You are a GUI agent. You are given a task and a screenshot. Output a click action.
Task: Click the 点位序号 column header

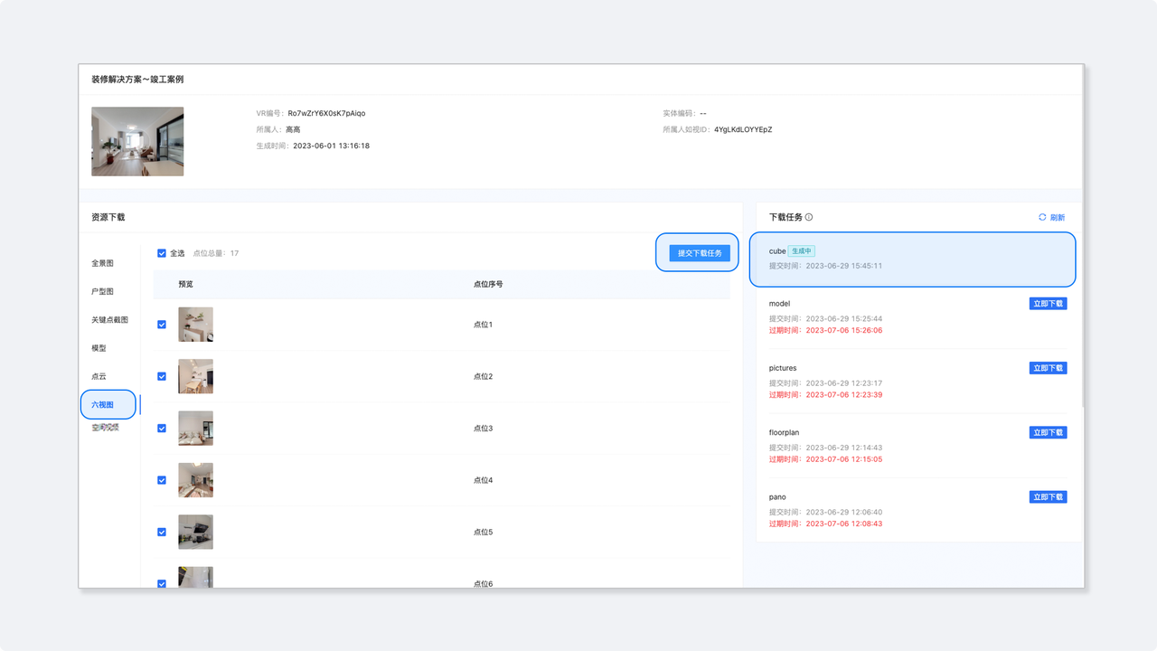[x=488, y=284]
